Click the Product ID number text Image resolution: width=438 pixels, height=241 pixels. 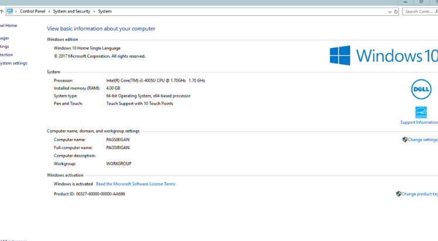click(x=101, y=194)
